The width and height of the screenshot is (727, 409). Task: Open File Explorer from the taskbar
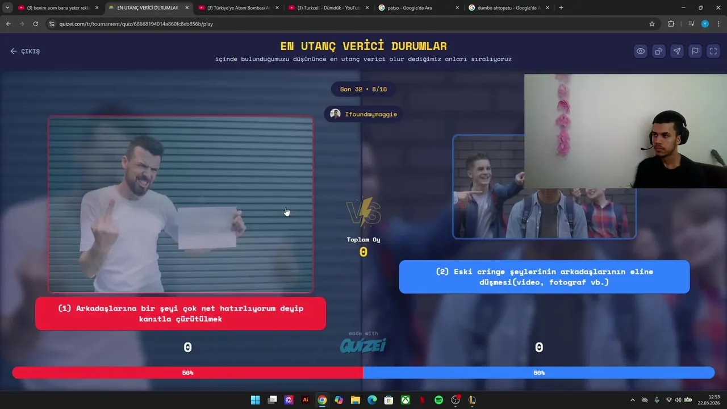click(356, 400)
